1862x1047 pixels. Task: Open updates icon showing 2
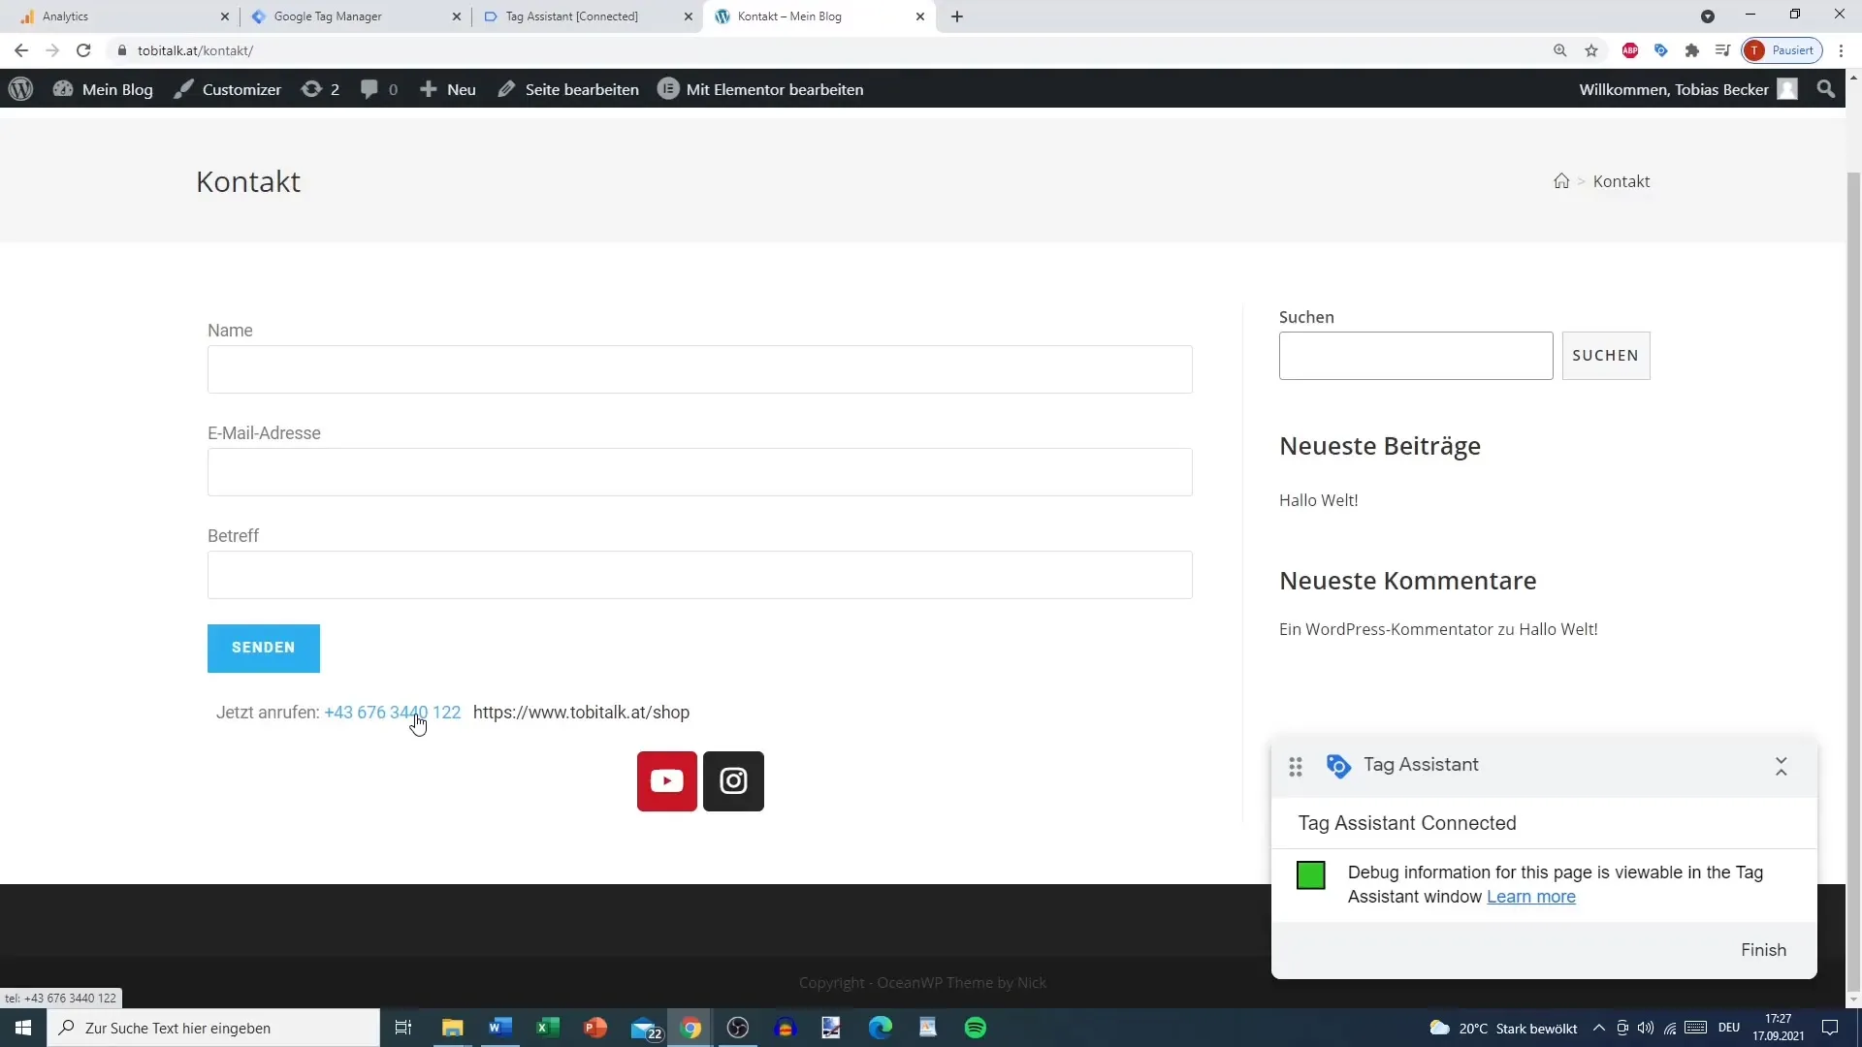[320, 89]
